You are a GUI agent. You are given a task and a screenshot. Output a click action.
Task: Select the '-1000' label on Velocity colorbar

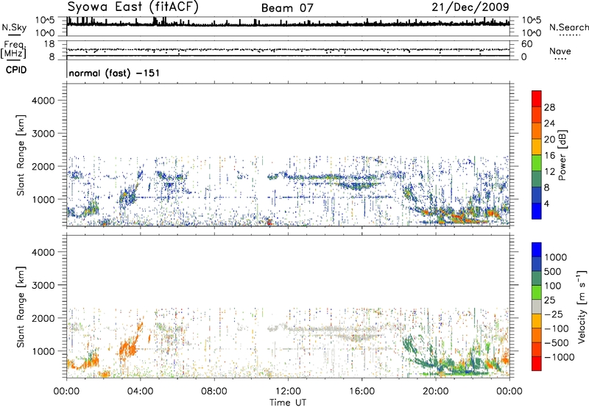coord(559,357)
